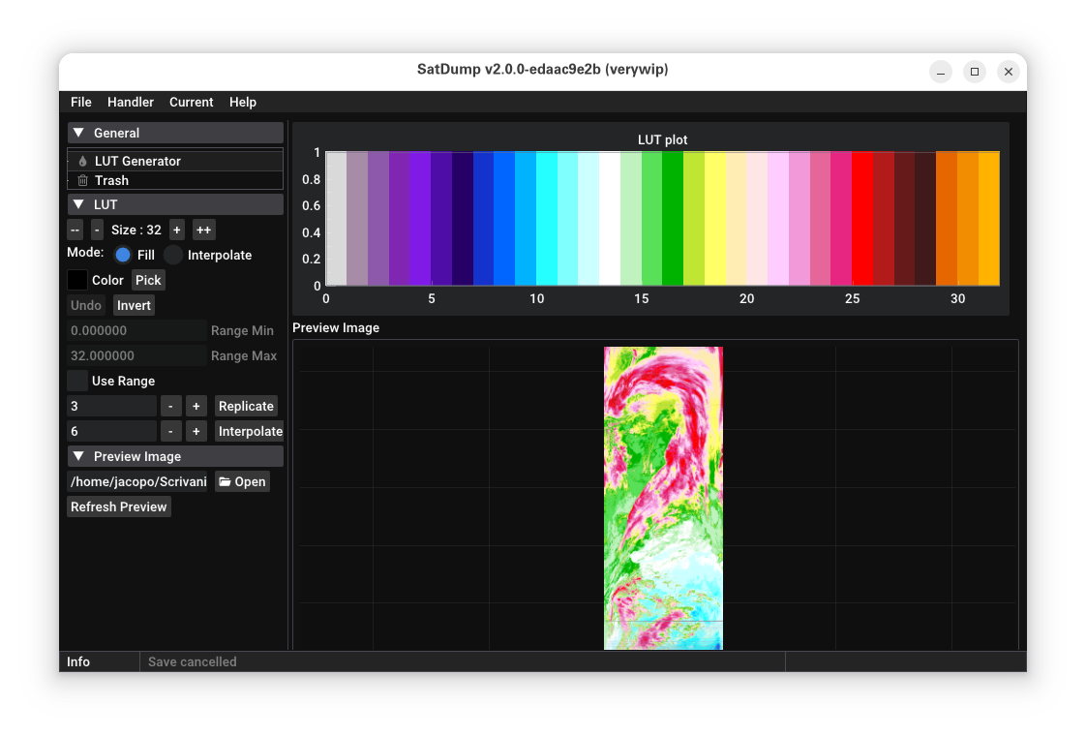This screenshot has width=1086, height=737.
Task: Click the '+' stepper next to the Replicate value
Action: [196, 406]
